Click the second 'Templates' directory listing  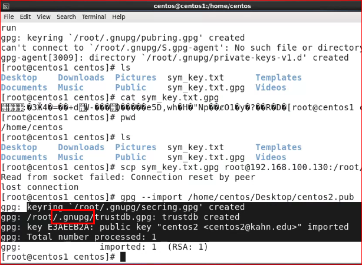[x=279, y=148]
